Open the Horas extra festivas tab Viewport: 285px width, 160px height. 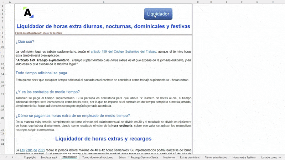click(244, 157)
